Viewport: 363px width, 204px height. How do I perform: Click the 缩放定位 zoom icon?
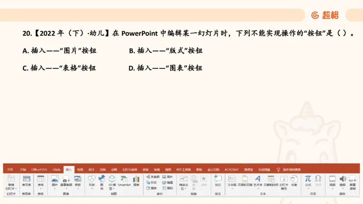tap(184, 179)
